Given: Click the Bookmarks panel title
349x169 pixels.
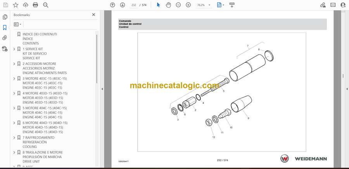Looking at the screenshot, I should [x=22, y=15].
